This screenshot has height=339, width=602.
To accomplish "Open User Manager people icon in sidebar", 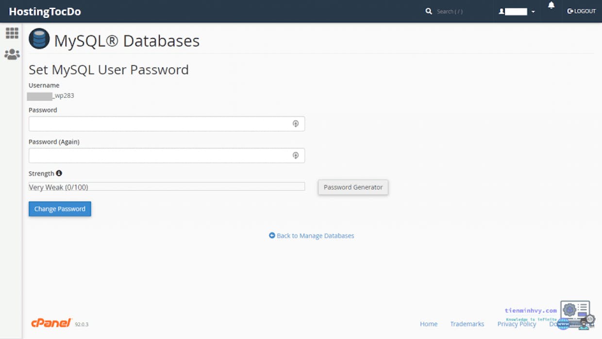I will [12, 54].
